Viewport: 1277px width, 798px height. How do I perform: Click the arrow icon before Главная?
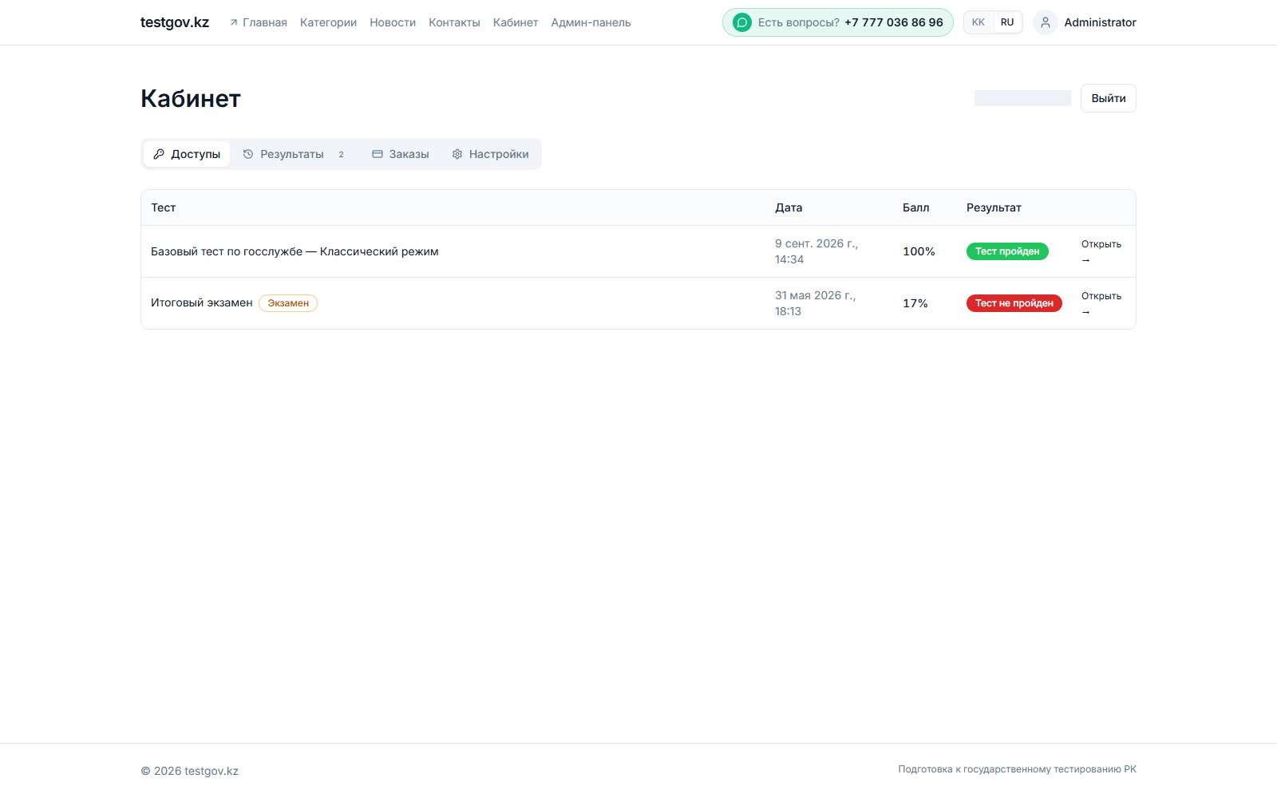(234, 22)
